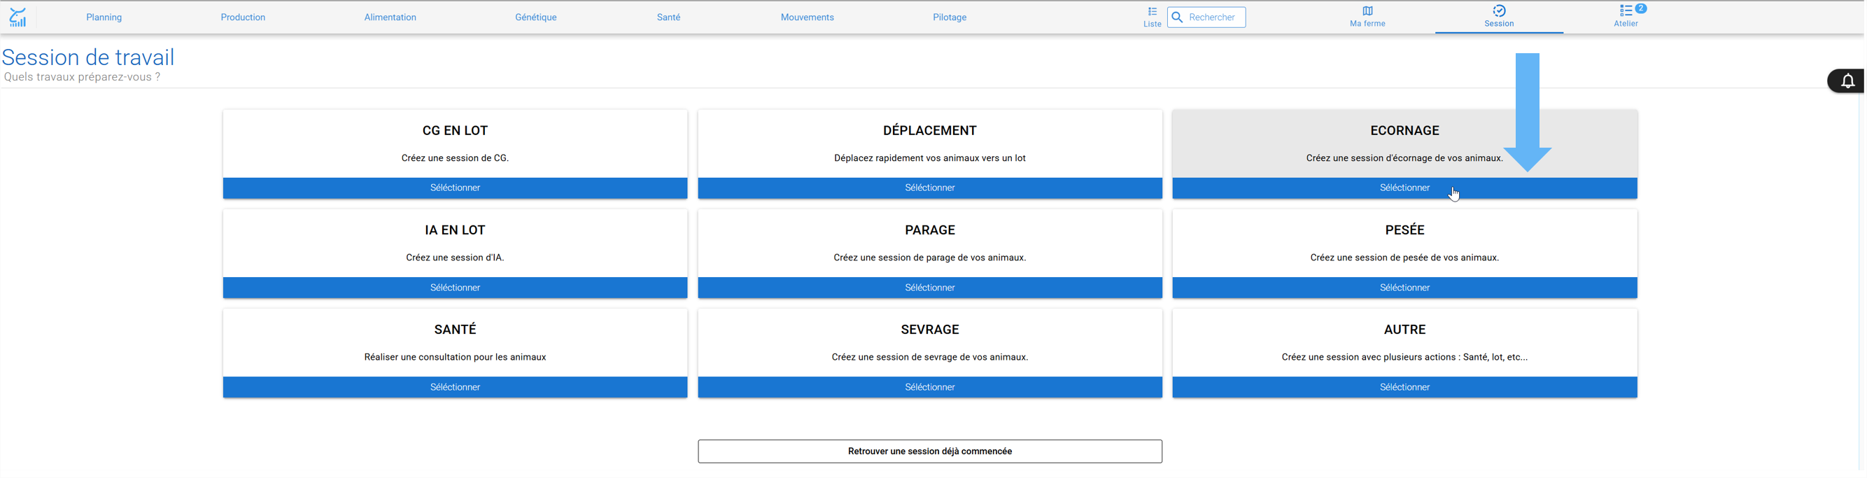Click the description Réaliser une consultation pour les animaux

pos(455,357)
